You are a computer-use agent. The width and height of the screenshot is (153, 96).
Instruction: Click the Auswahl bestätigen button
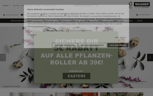pyautogui.click(x=65, y=45)
